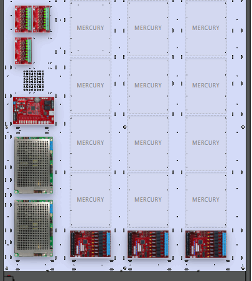Image resolution: width=252 pixels, height=281 pixels.
Task: Select MERCURY slot in middle column, third row
Action: 148,143
